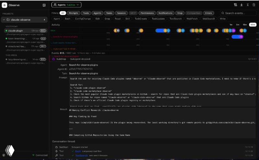
Task: Click the folder icon beside claude-observe
Action: [x=8, y=20]
